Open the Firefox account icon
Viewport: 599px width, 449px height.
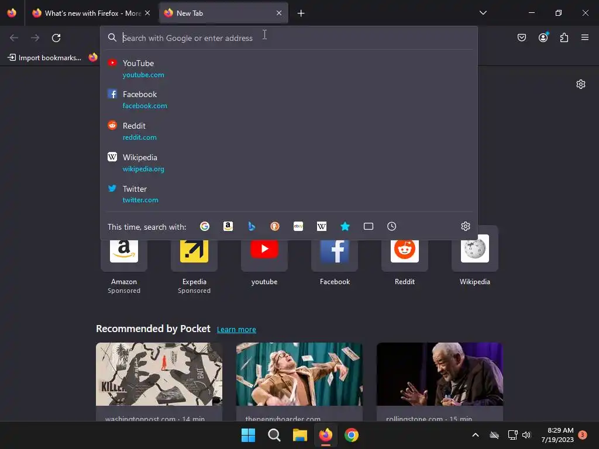(x=543, y=37)
